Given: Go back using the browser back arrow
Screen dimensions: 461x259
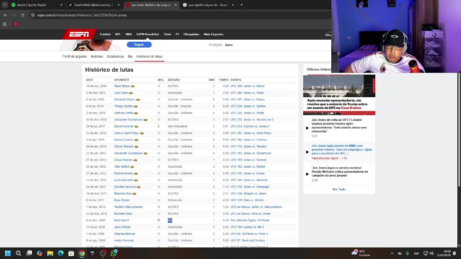Looking at the screenshot, I should [5, 15].
